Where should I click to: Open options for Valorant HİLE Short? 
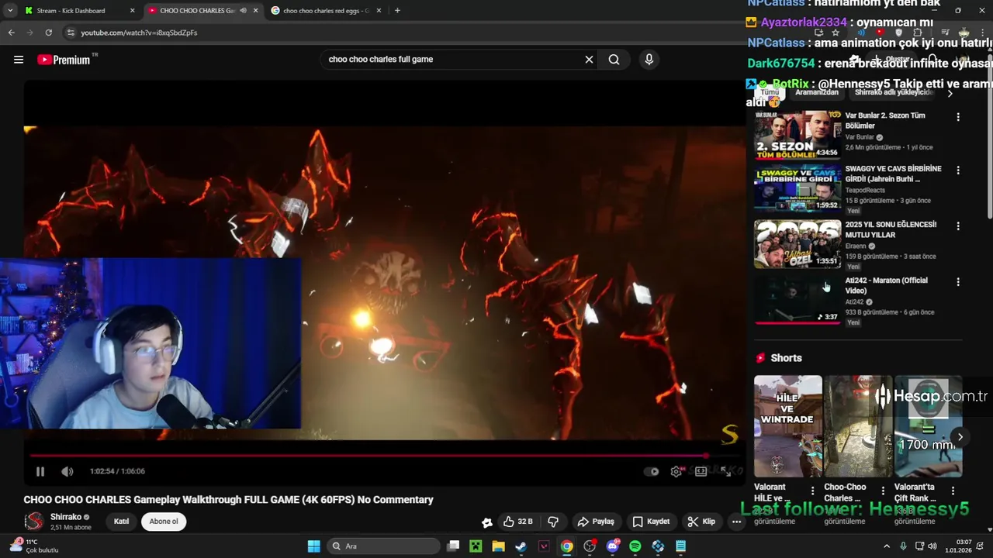(813, 491)
